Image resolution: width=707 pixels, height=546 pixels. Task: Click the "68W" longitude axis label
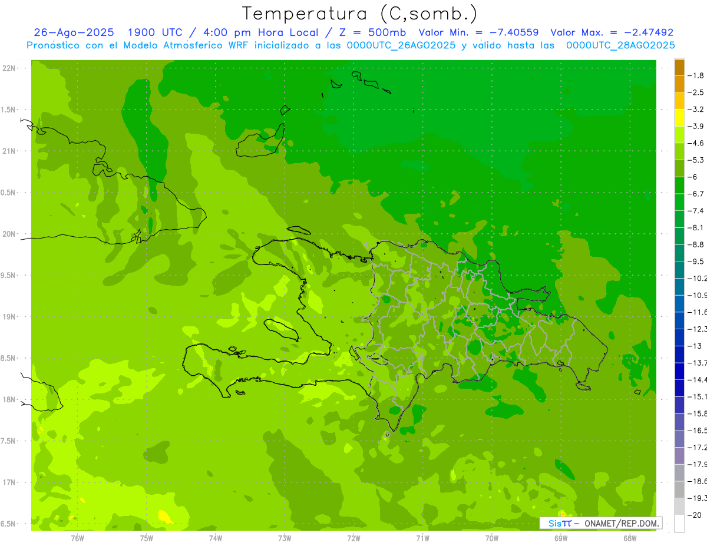[x=630, y=538]
